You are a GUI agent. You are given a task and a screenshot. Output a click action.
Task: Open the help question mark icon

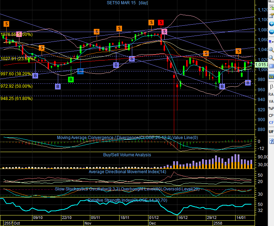click(272, 141)
